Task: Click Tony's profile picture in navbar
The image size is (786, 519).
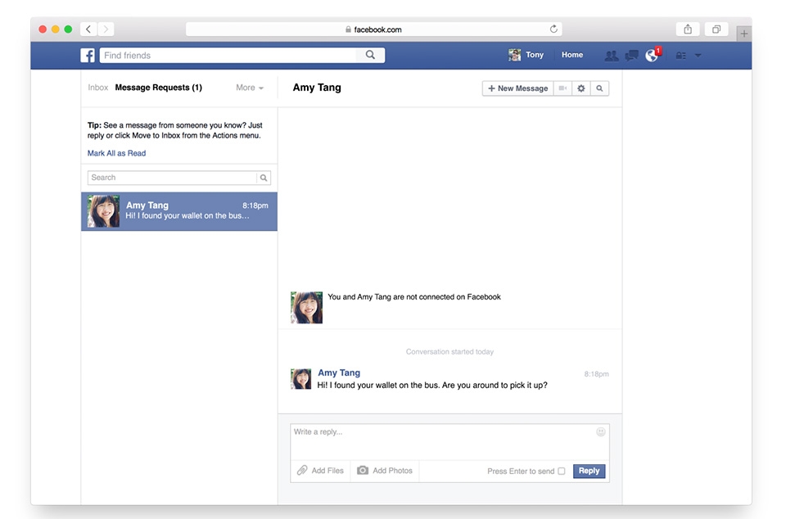Action: [514, 55]
